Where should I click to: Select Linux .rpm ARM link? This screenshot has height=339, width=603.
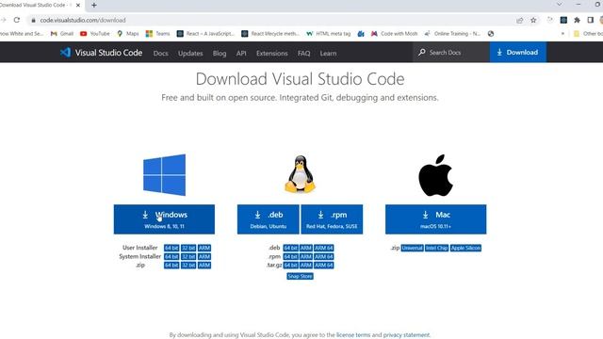306,256
